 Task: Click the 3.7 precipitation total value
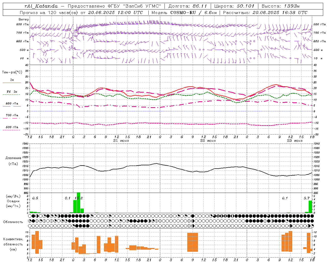coord(307,198)
